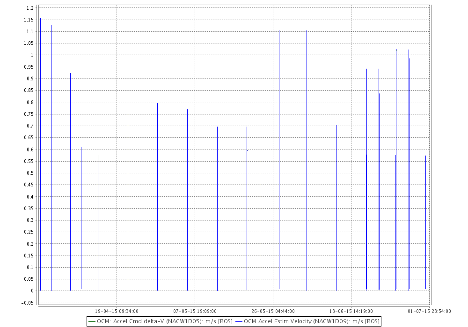Click the tallest spike peaking near 1.15
The width and height of the screenshot is (468, 327).
41,155
